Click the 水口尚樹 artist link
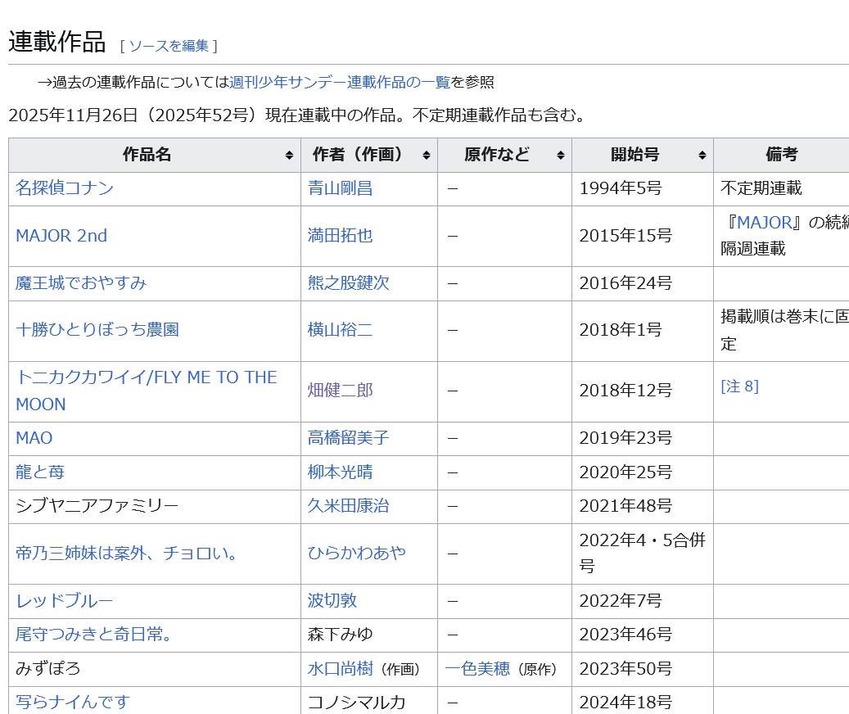The width and height of the screenshot is (849, 714). 340,669
